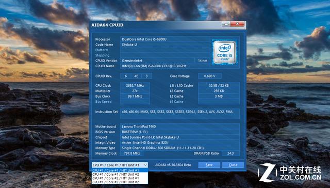Click the Save button

(x=209, y=165)
